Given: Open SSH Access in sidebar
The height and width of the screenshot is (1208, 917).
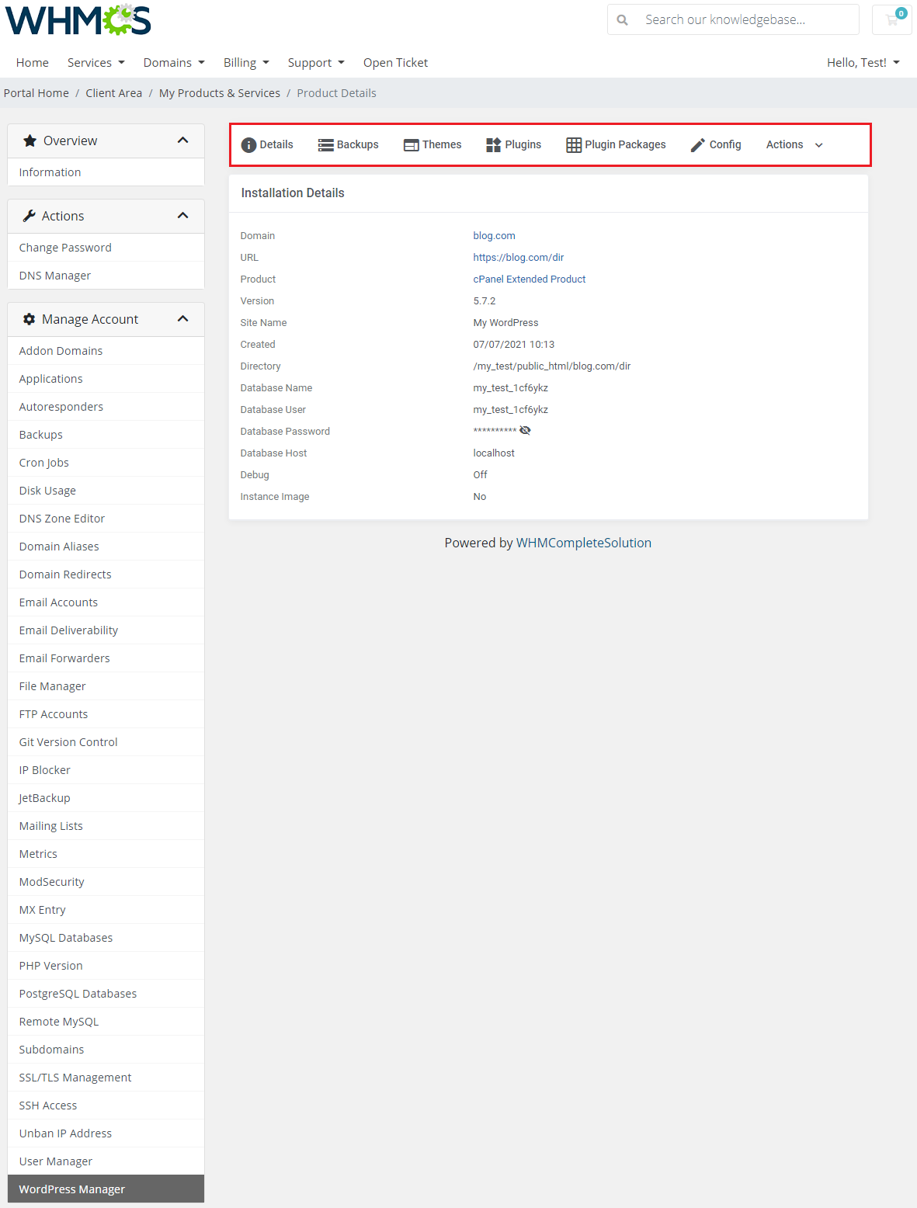Looking at the screenshot, I should tap(106, 1106).
